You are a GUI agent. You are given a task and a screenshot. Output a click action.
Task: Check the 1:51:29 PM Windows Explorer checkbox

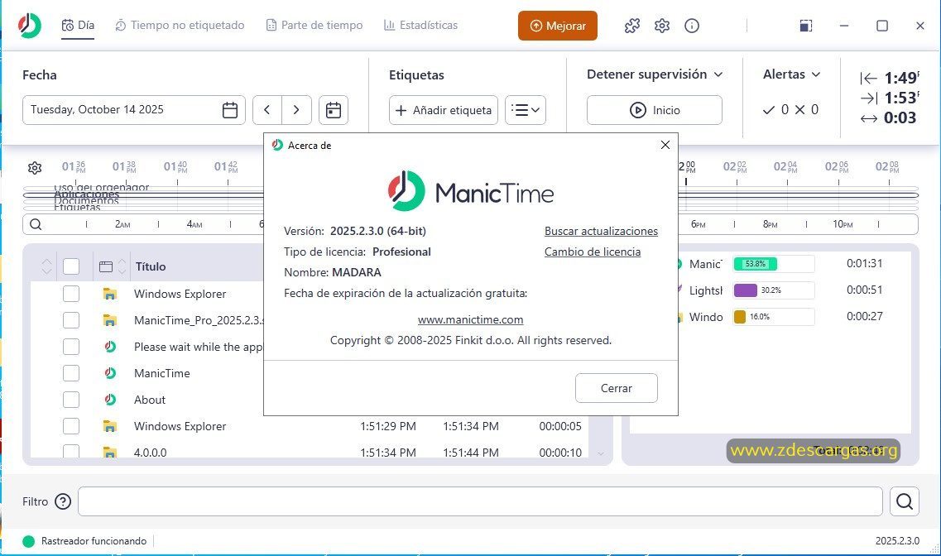pyautogui.click(x=71, y=426)
